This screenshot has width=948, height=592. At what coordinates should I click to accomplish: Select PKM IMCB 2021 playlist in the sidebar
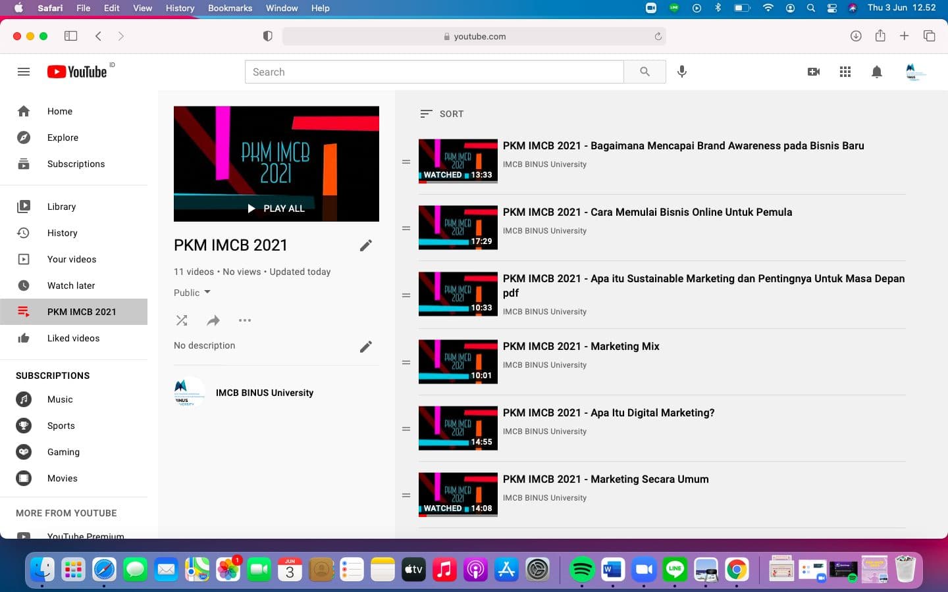coord(74,312)
